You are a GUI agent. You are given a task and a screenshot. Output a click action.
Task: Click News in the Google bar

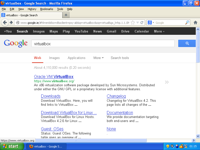tap(97, 31)
